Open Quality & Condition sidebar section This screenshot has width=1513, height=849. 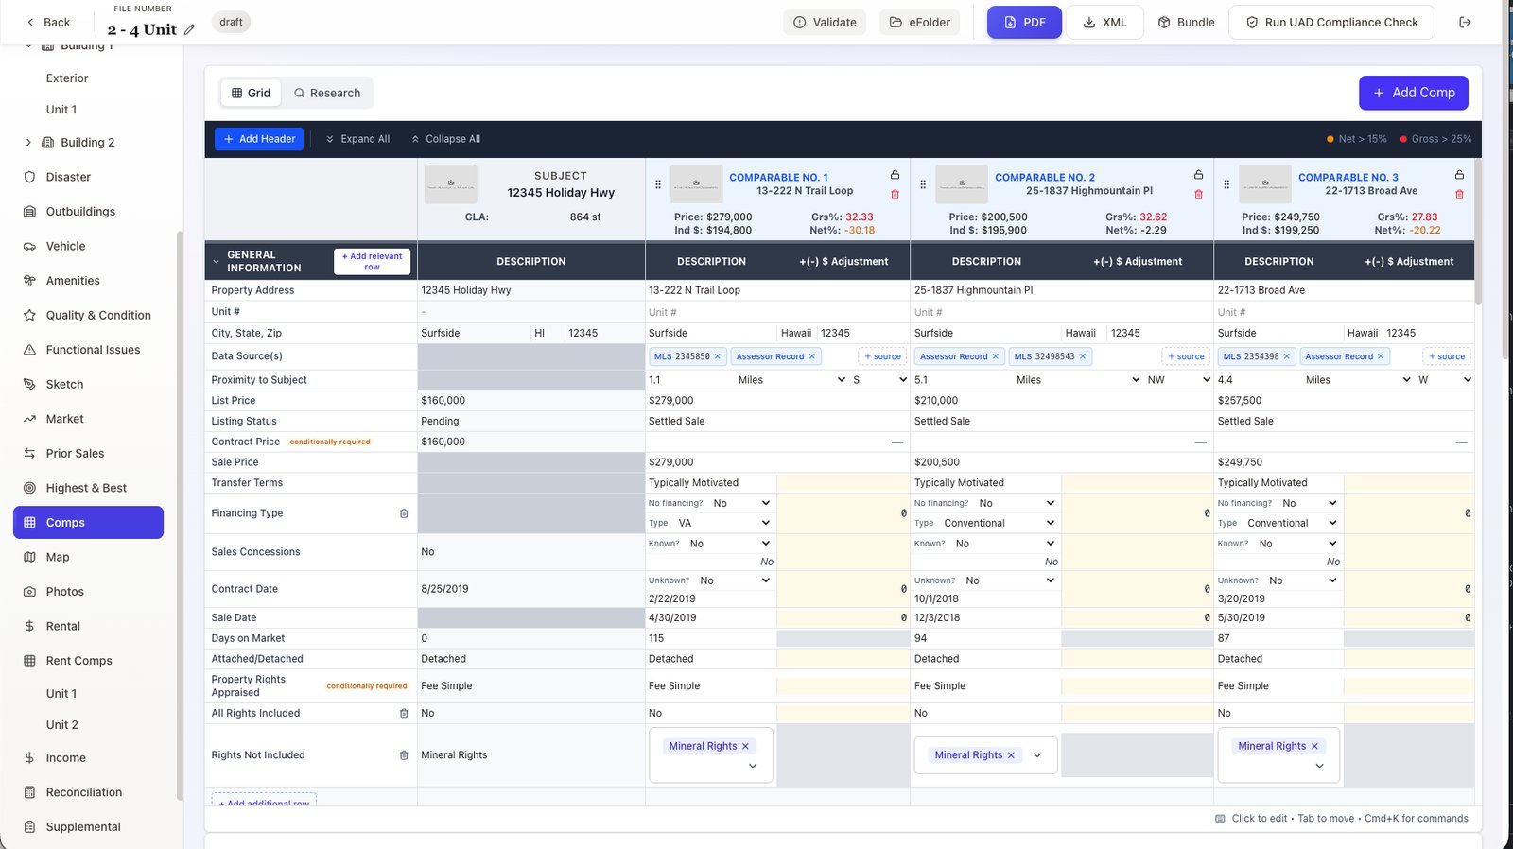pos(98,315)
